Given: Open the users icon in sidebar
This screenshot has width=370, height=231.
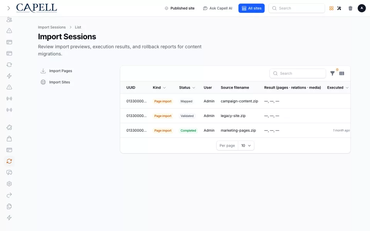Looking at the screenshot, I should pos(9,20).
